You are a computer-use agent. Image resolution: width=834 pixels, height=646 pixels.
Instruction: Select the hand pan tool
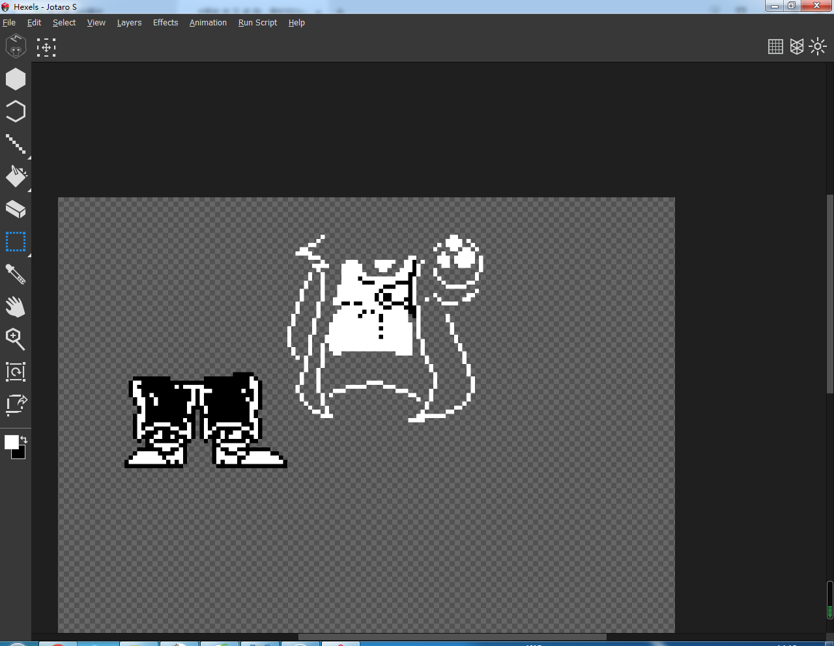pos(16,307)
